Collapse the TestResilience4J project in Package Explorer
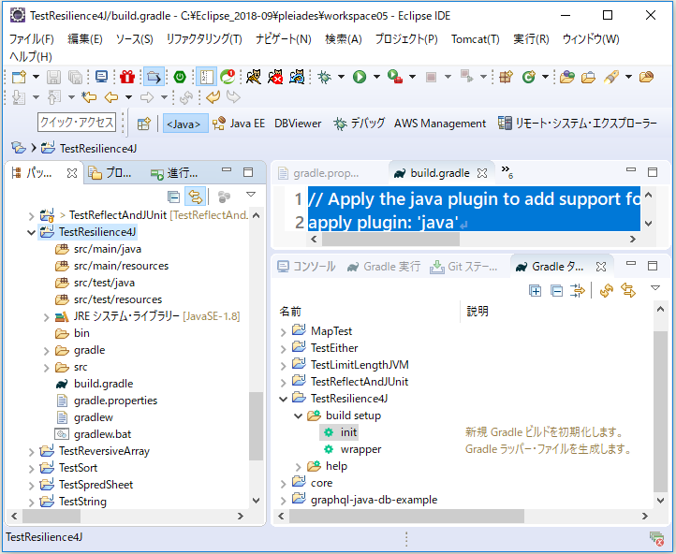 pos(31,233)
